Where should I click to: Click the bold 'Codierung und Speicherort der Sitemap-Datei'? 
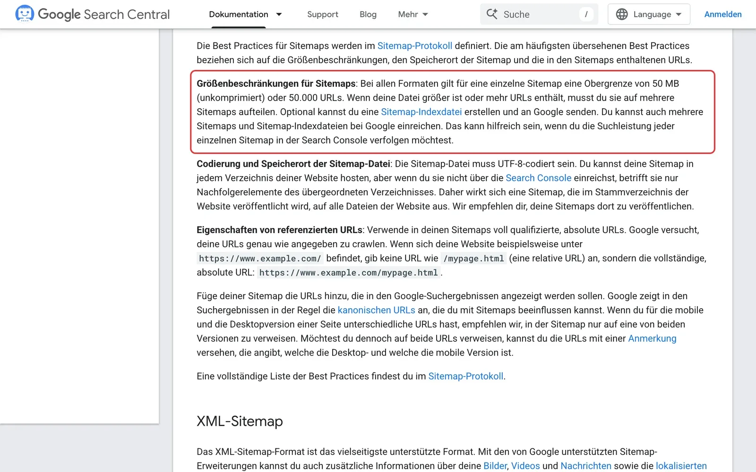point(293,164)
